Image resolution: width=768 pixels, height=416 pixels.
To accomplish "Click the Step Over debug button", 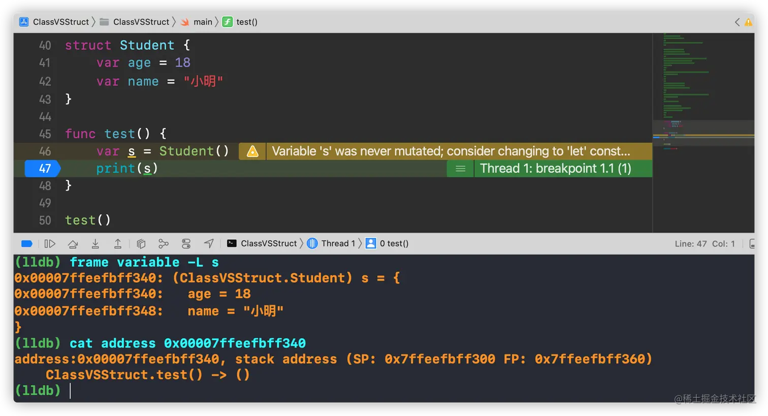I will pos(73,244).
